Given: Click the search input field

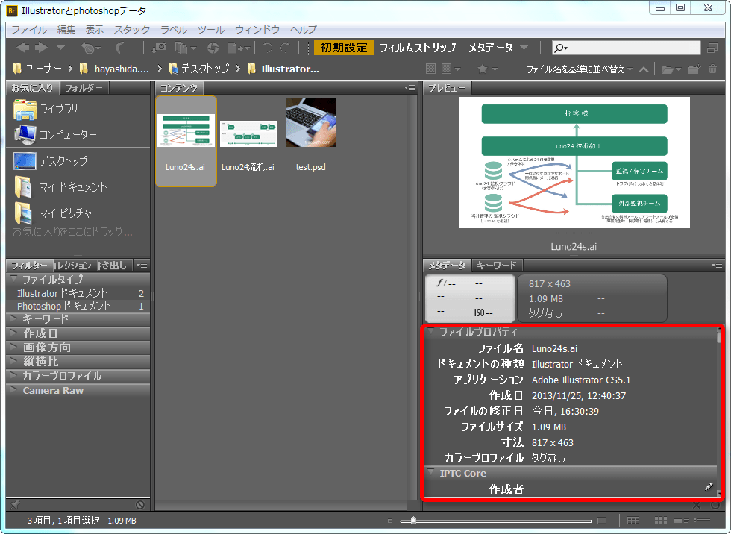Looking at the screenshot, I should [626, 48].
